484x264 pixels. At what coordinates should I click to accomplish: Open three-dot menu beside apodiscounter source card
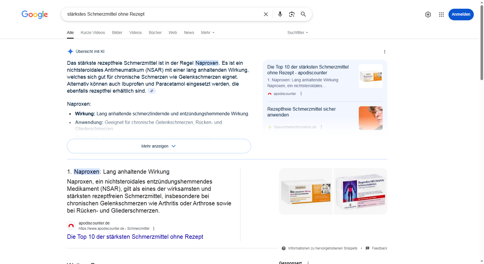pyautogui.click(x=301, y=94)
